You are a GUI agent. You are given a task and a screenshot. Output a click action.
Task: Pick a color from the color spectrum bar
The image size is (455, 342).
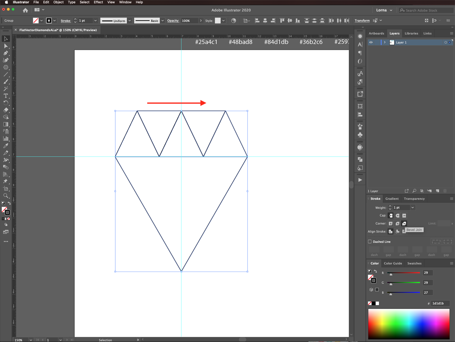point(409,324)
